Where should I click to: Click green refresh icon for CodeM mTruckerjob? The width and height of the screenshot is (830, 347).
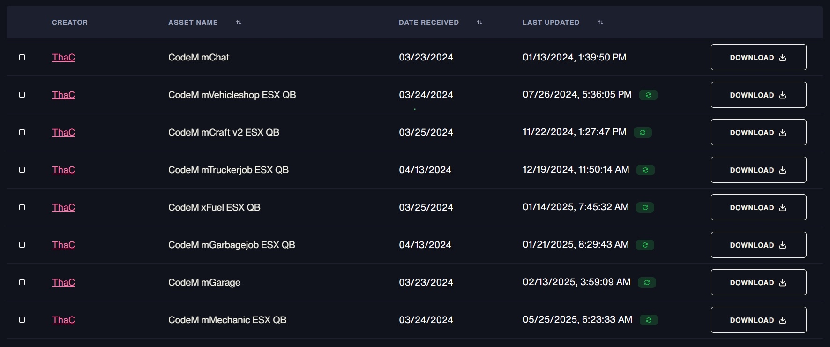tap(645, 170)
